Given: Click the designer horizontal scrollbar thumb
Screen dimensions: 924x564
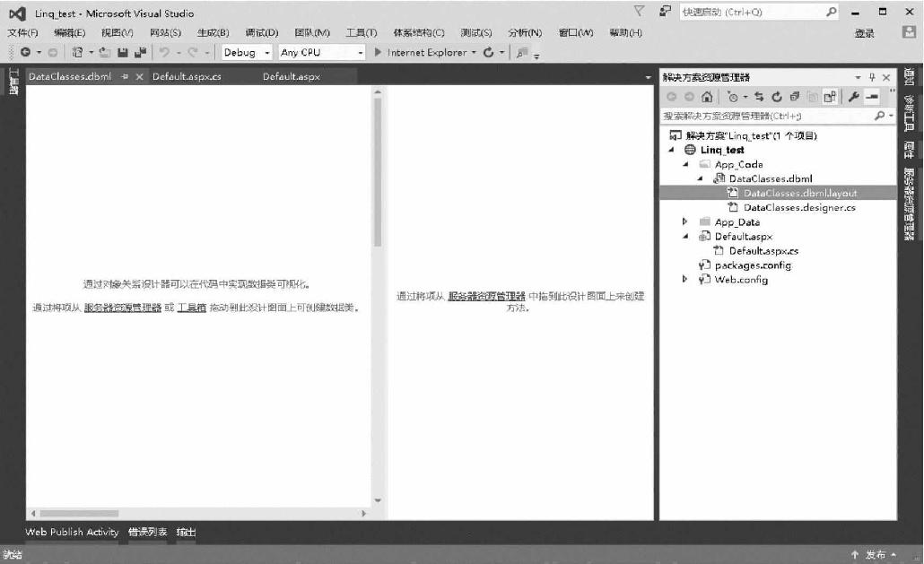Looking at the screenshot, I should click(x=79, y=514).
